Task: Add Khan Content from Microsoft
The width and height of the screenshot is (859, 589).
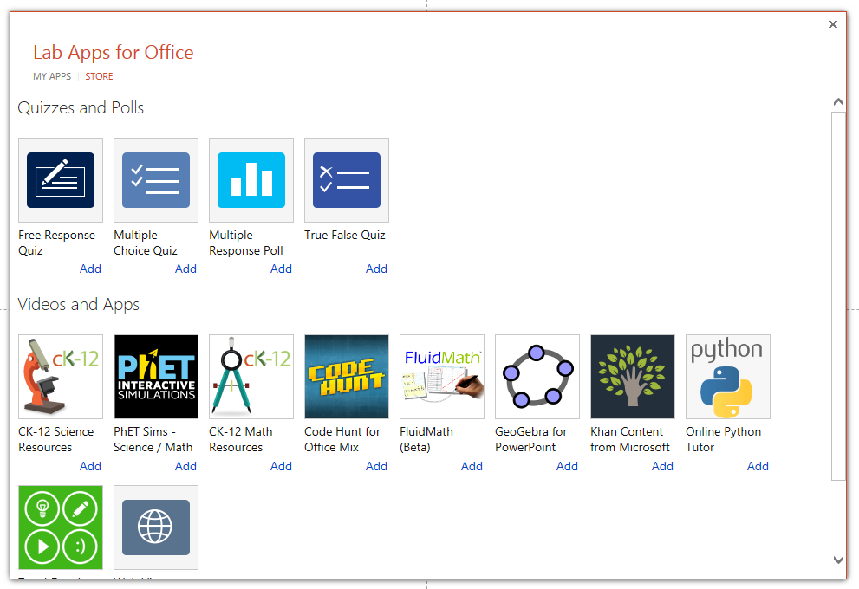Action: 662,466
